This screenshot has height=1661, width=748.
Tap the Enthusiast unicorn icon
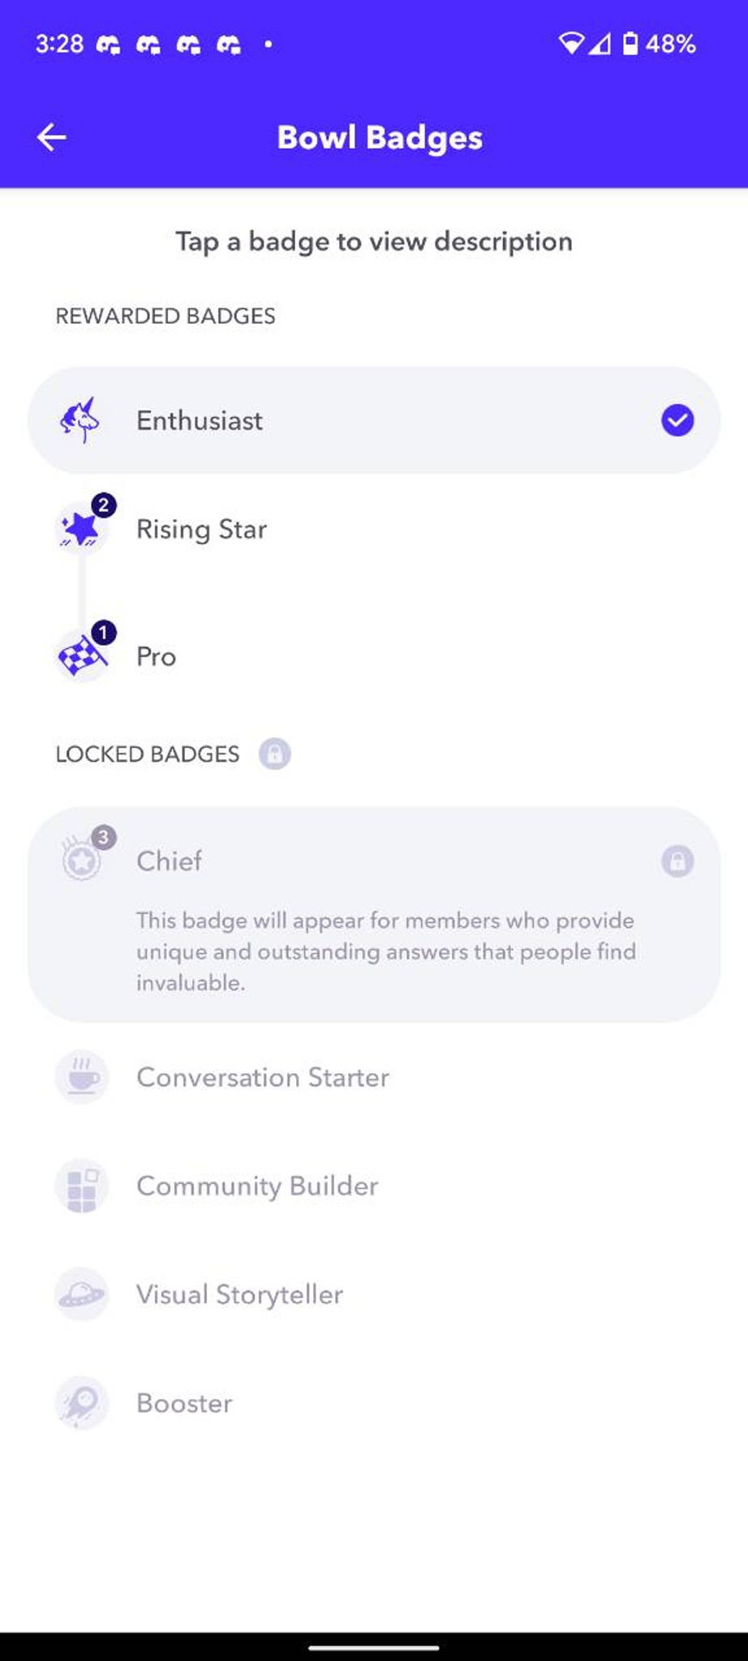click(x=80, y=420)
